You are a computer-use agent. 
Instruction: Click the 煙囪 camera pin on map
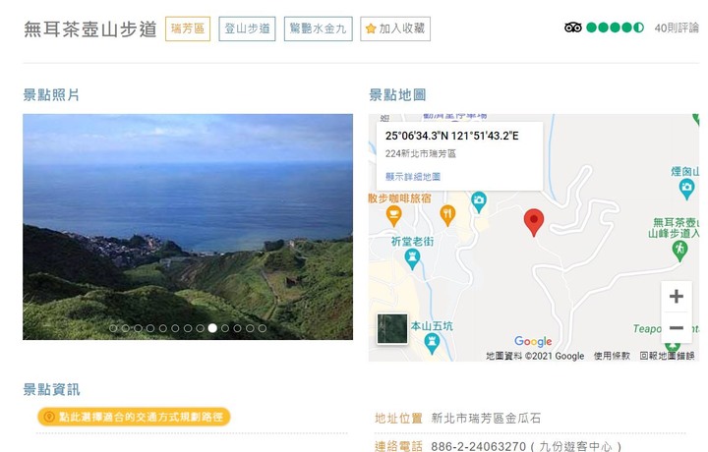[686, 189]
